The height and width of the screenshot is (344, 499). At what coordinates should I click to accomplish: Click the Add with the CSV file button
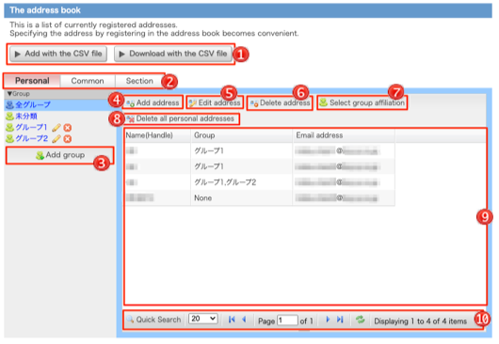[x=58, y=54]
